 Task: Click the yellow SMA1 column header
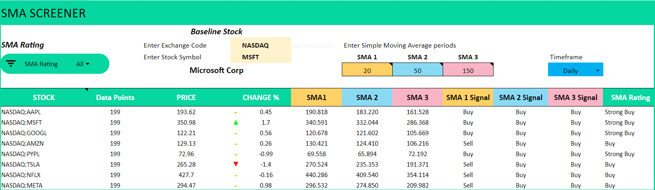(316, 97)
